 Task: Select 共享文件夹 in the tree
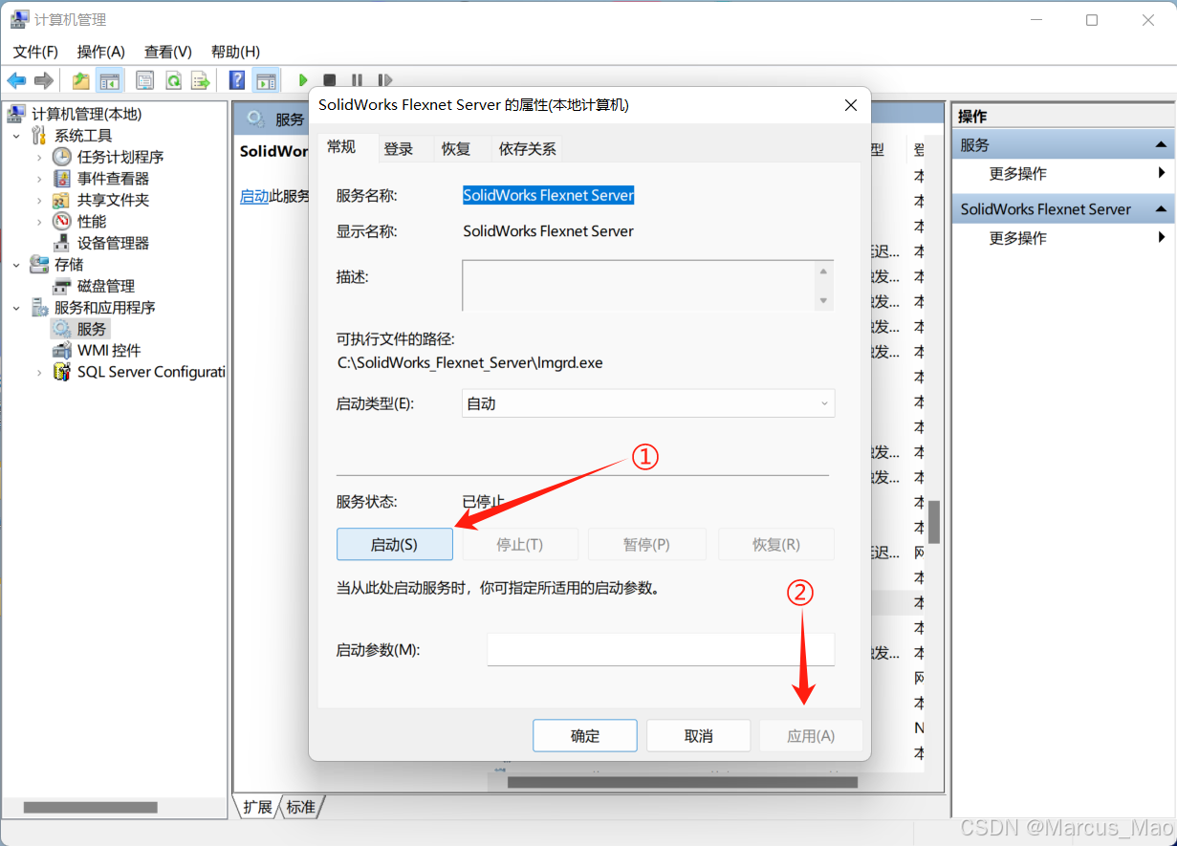113,200
